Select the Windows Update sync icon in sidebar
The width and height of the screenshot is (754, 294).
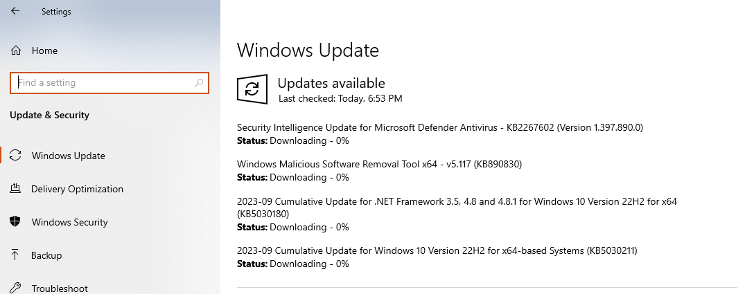tap(15, 155)
